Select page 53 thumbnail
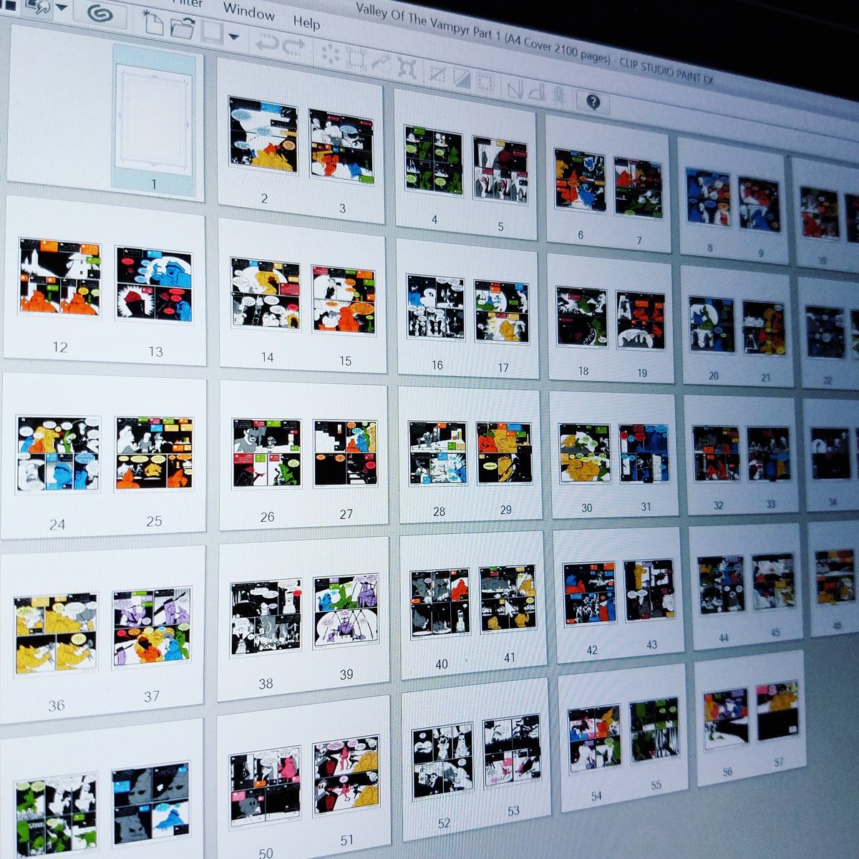Image resolution: width=859 pixels, height=859 pixels. click(x=511, y=750)
